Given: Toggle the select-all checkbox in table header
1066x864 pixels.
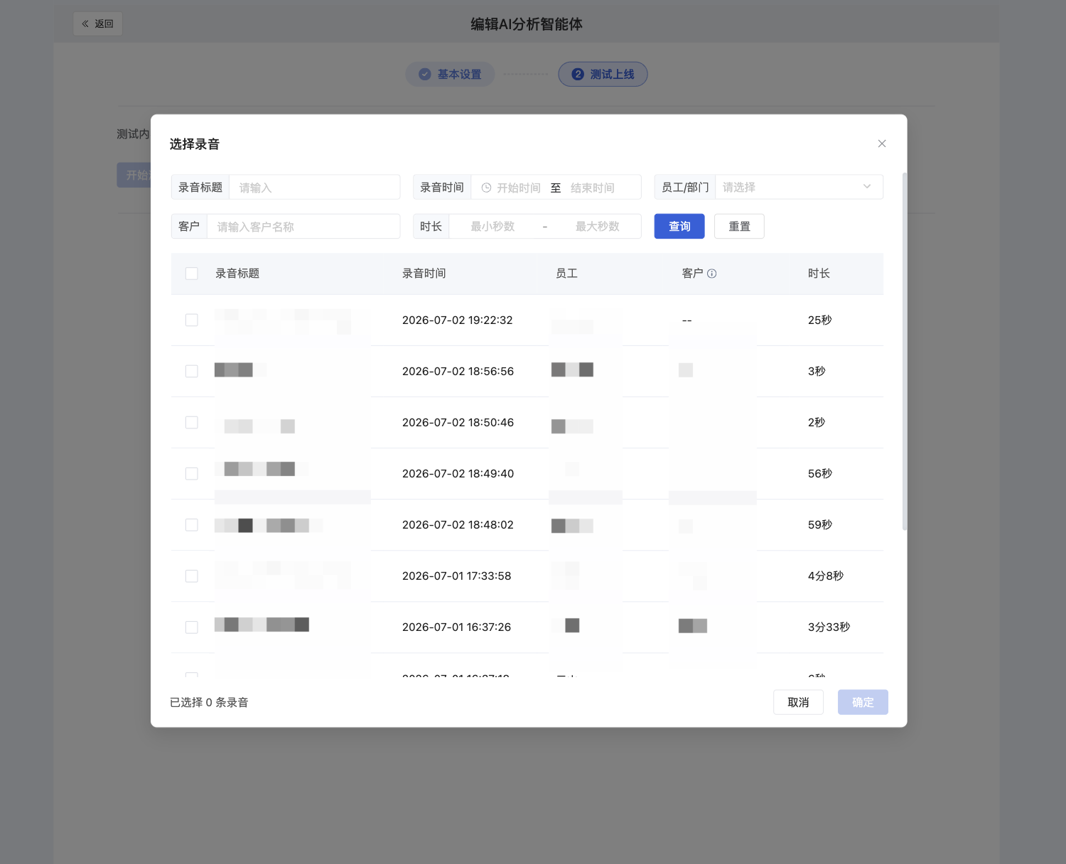Looking at the screenshot, I should (x=192, y=274).
